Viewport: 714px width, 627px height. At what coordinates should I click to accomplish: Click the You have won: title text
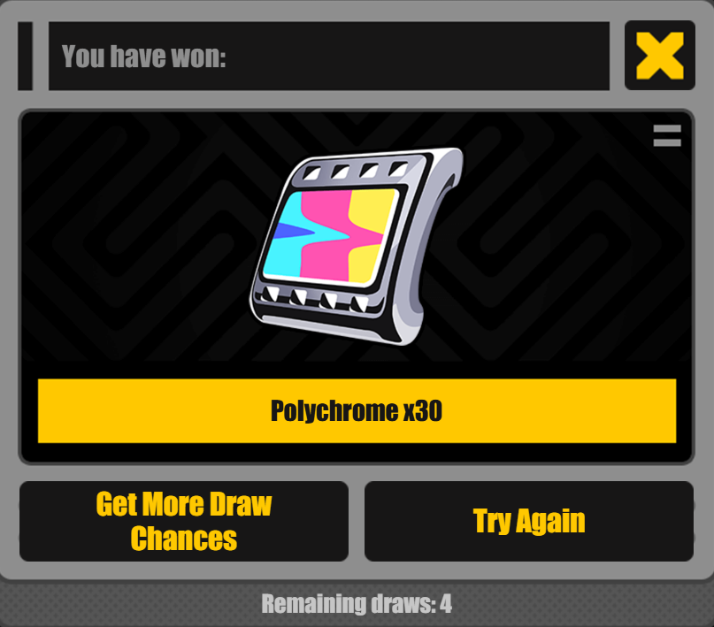(144, 57)
